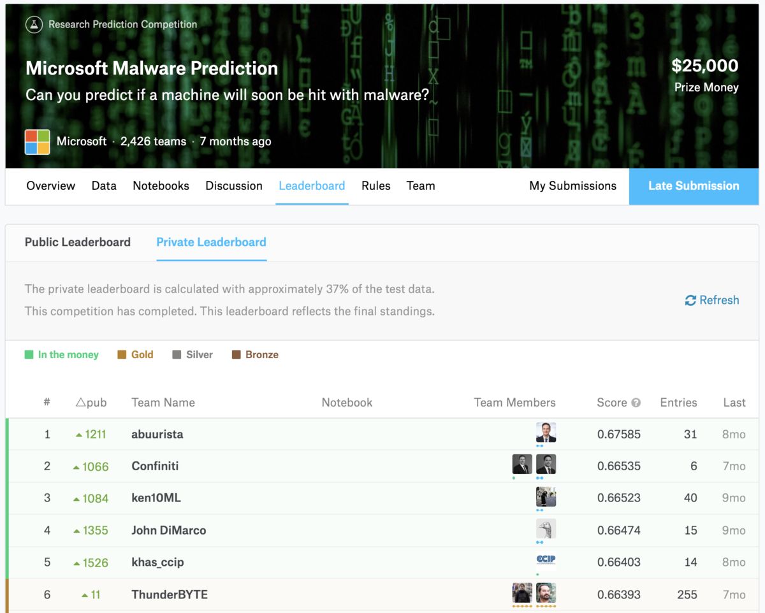Viewport: 765px width, 613px height.
Task: Switch to the Public Leaderboard tab
Action: (78, 242)
